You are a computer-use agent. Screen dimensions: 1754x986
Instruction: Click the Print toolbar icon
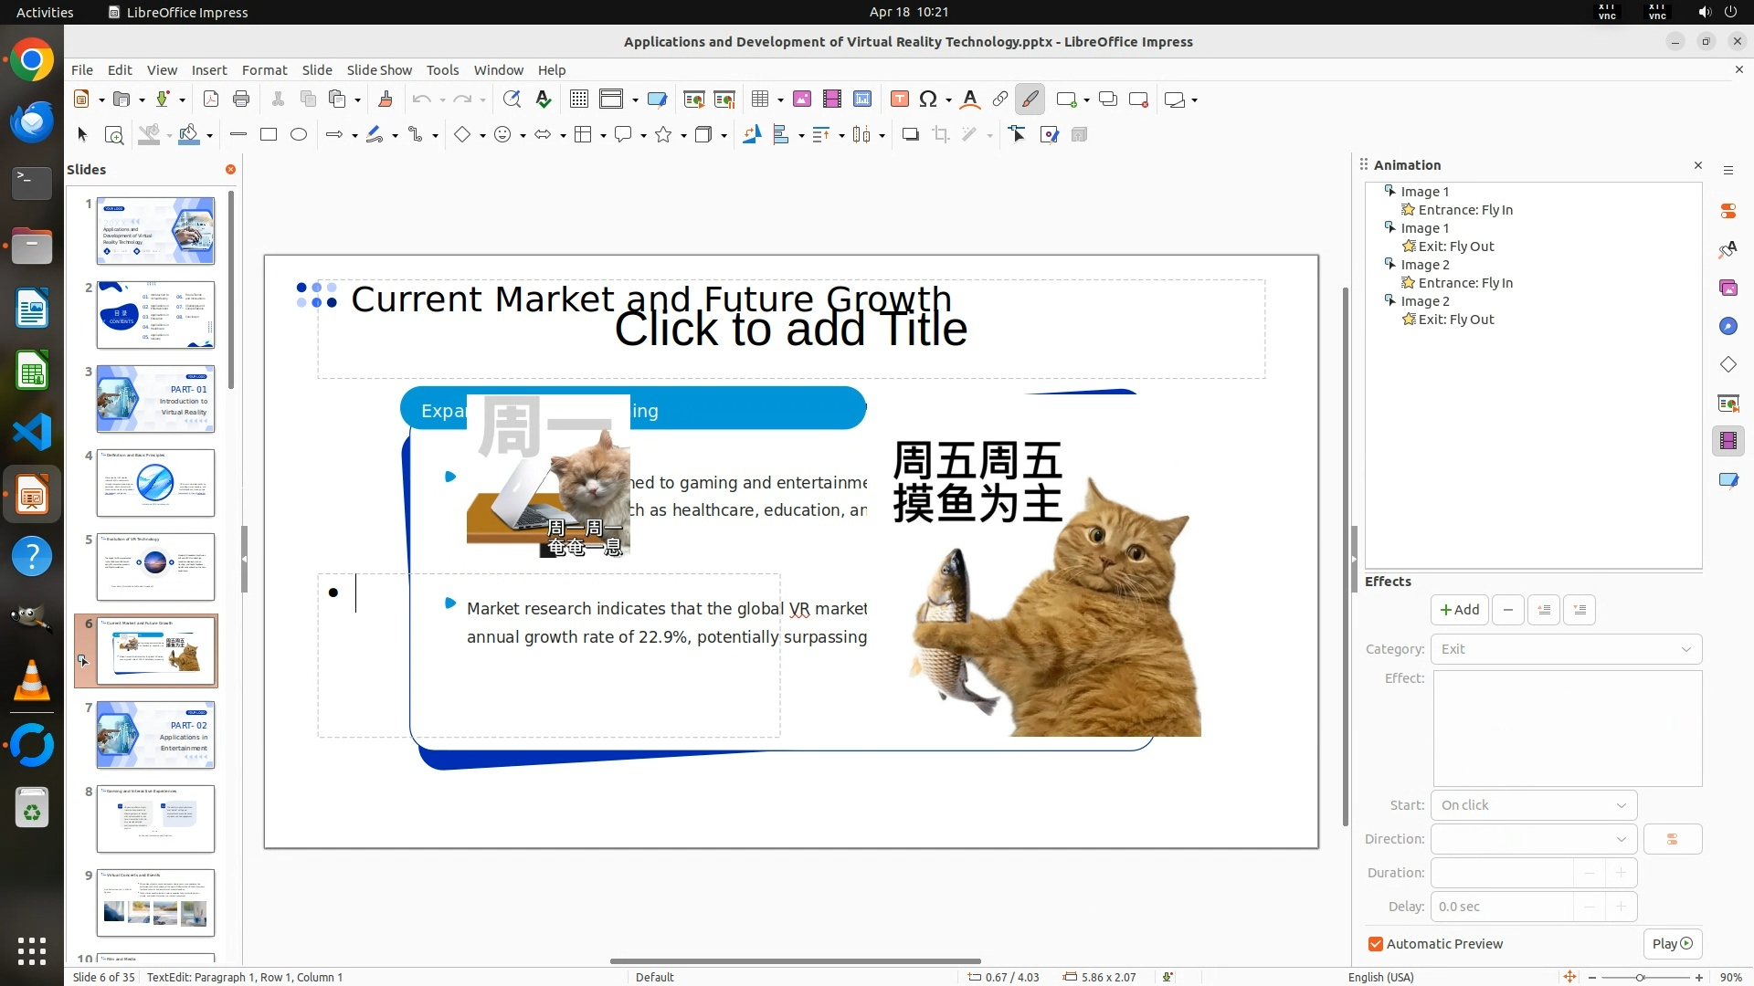tap(241, 100)
